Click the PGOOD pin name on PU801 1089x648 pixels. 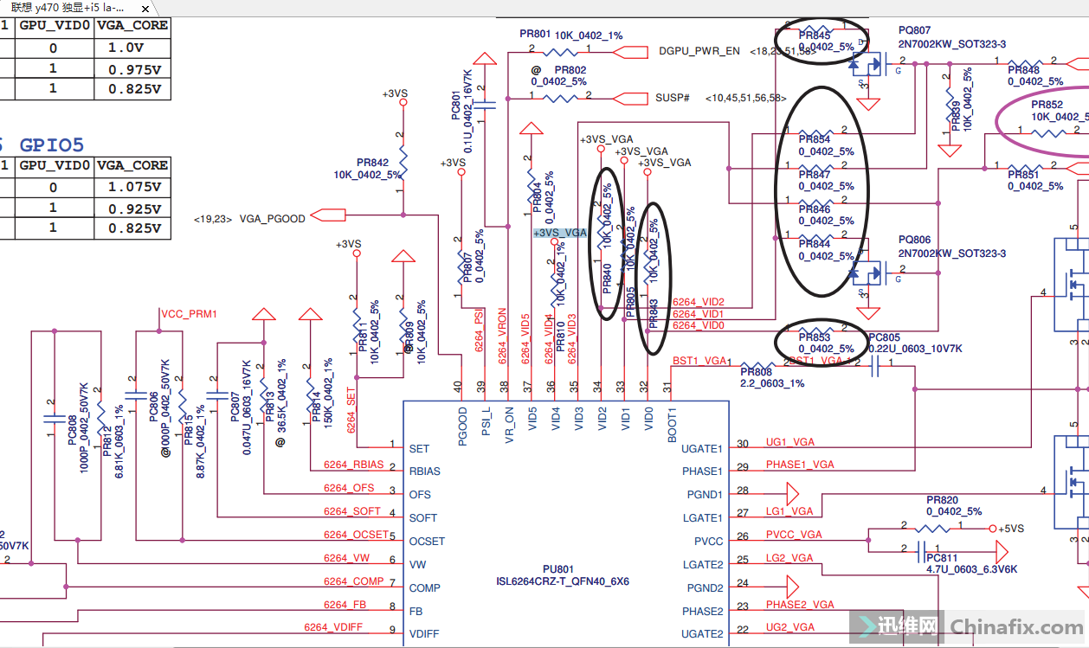pos(462,427)
